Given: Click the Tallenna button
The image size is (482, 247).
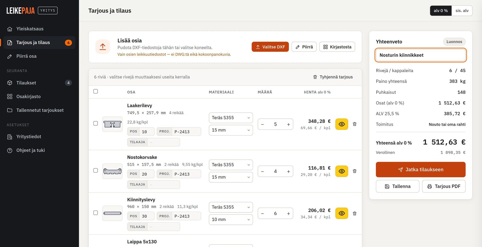Looking at the screenshot, I should (398, 186).
